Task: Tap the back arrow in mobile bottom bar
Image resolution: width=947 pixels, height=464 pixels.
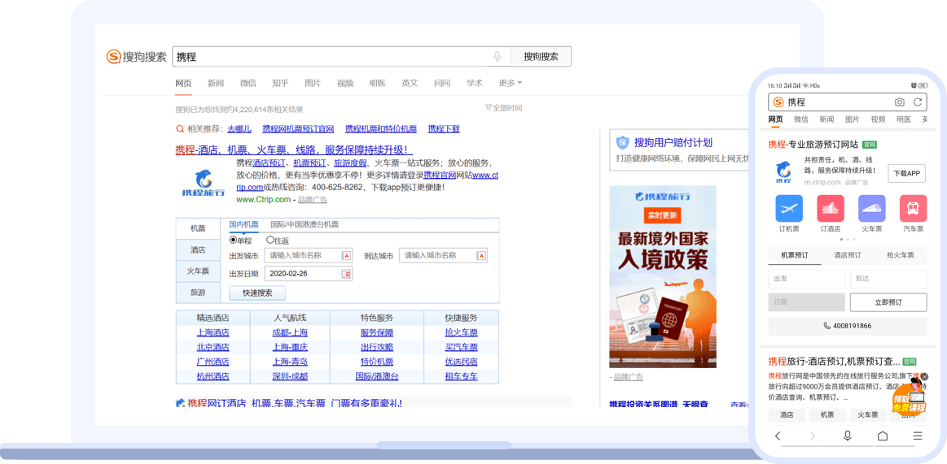Action: [778, 436]
